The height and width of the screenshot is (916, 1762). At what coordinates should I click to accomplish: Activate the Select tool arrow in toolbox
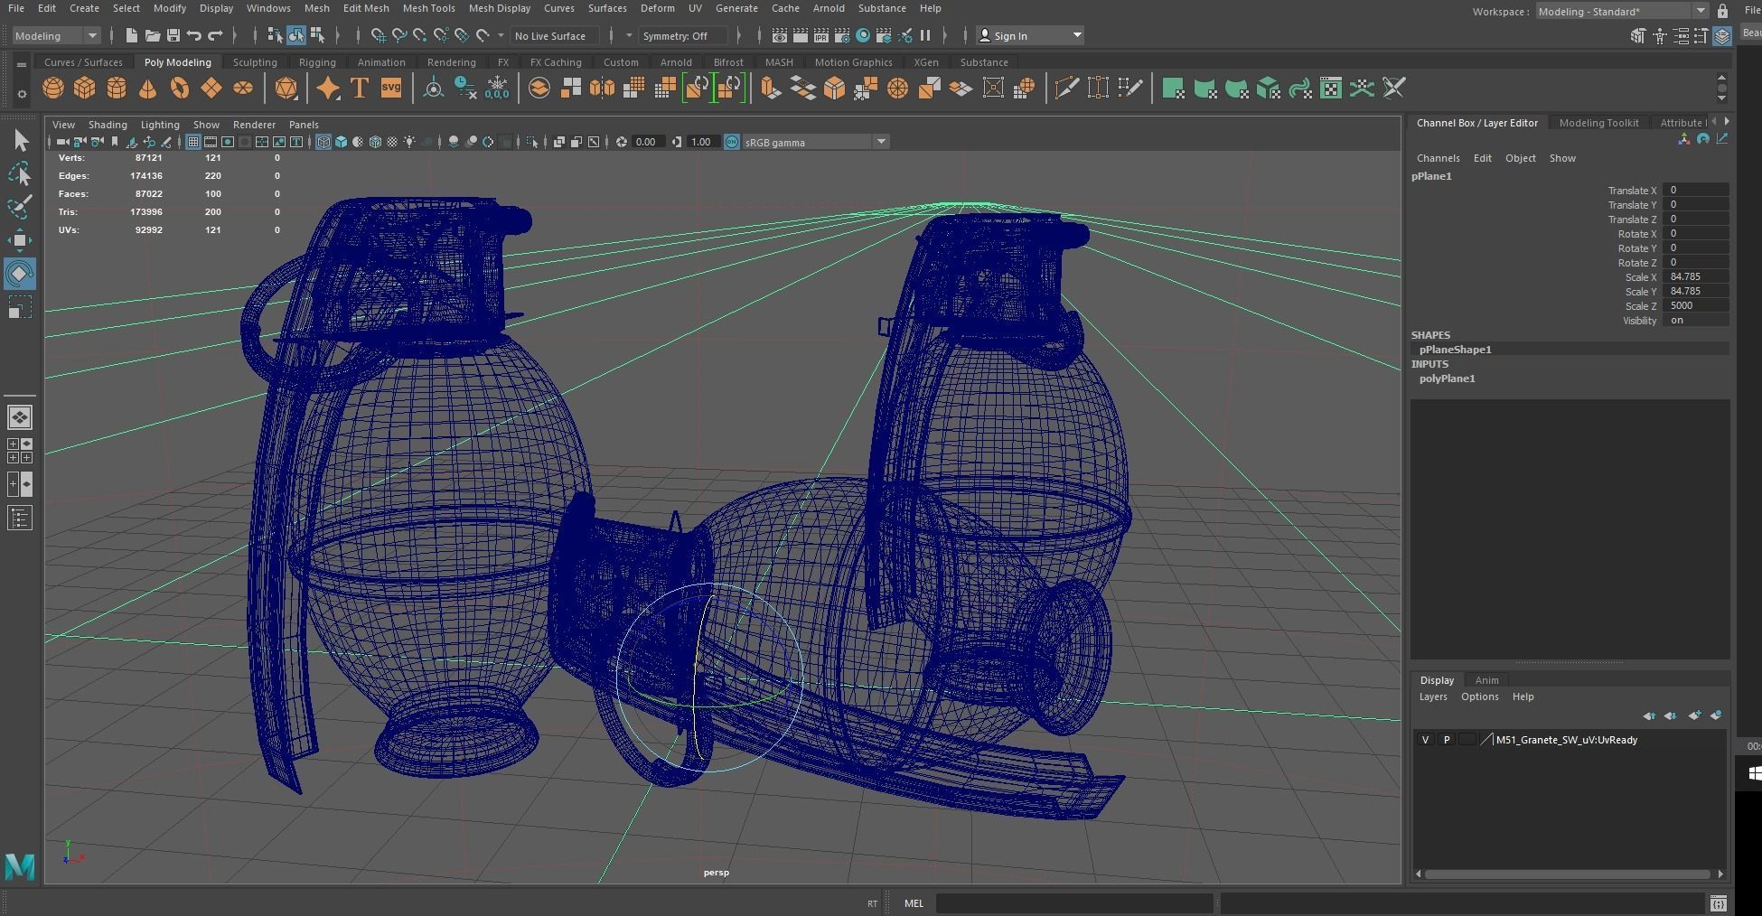[x=20, y=140]
